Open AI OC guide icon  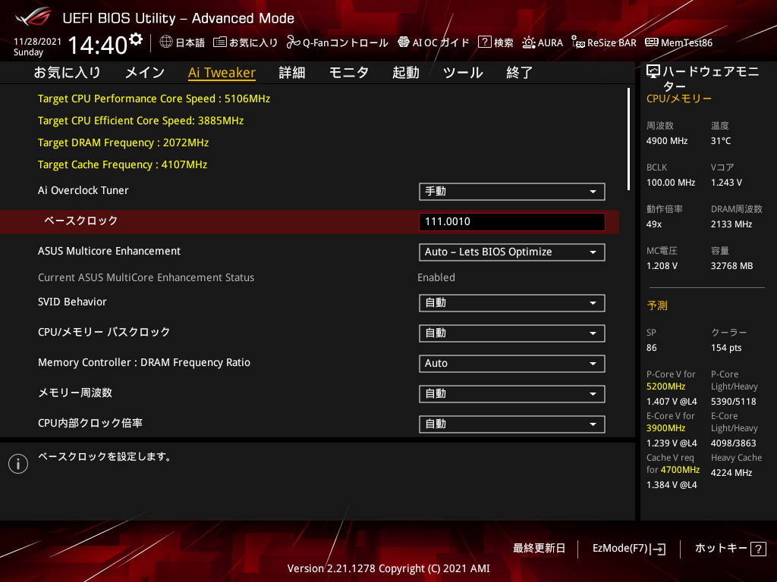[x=404, y=42]
